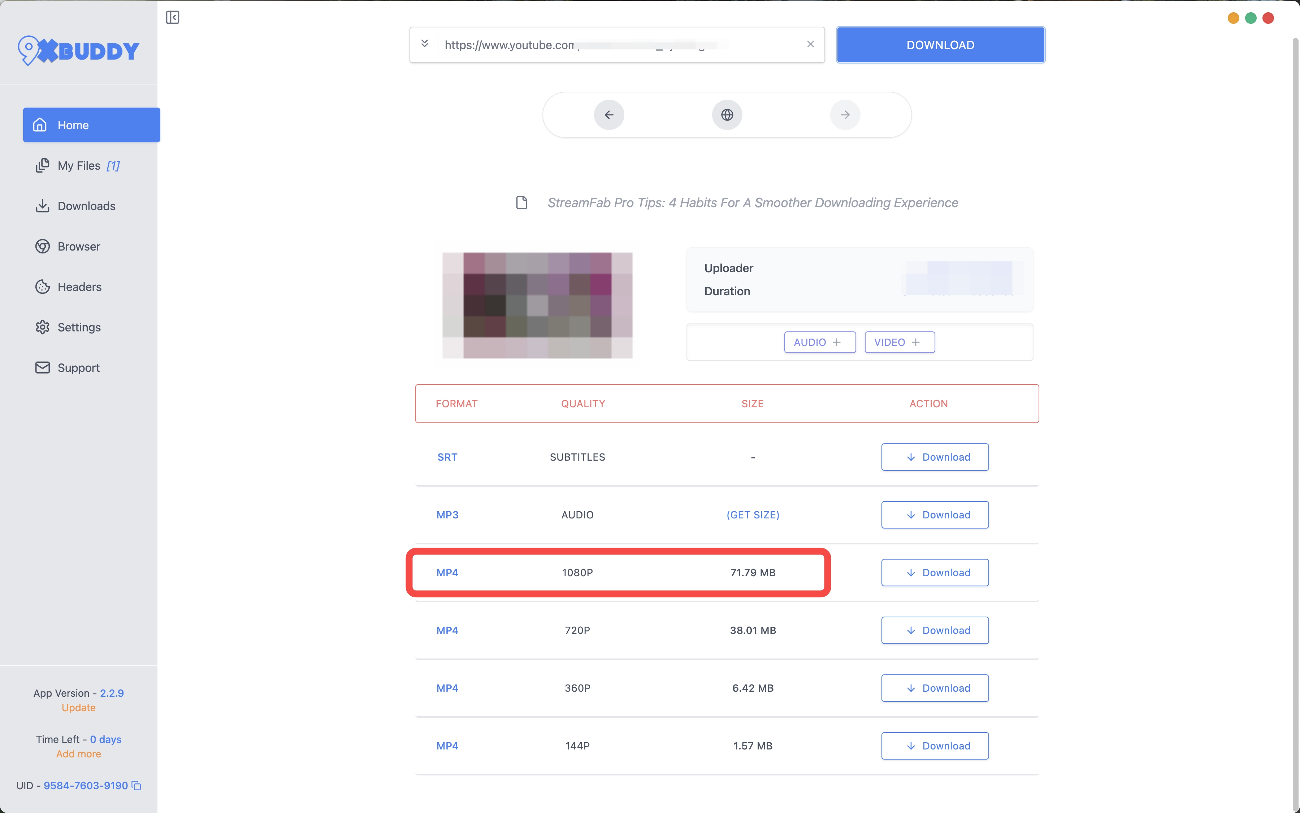The image size is (1300, 813).
Task: Click the [1] count next to My Files
Action: coord(113,166)
